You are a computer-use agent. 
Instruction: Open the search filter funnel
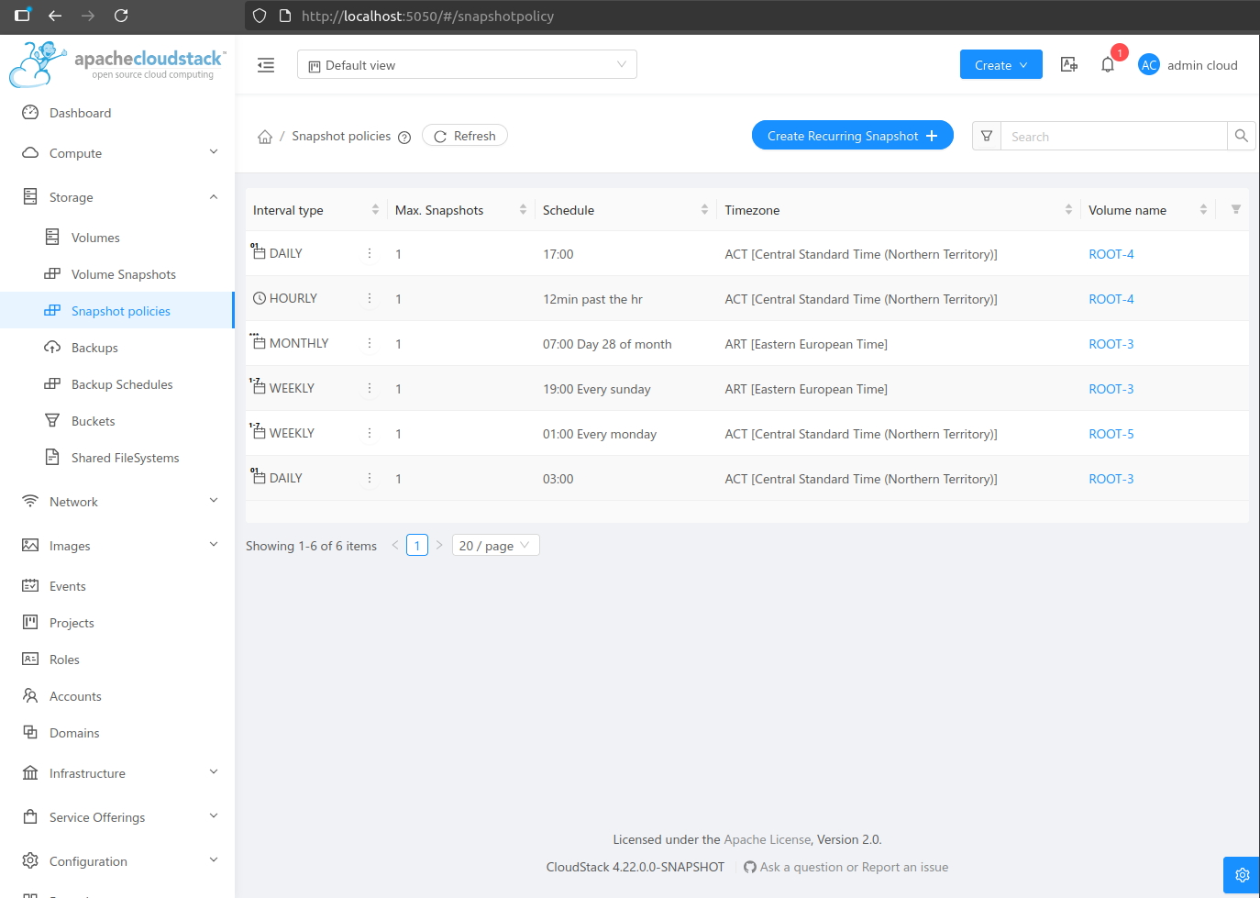click(987, 136)
